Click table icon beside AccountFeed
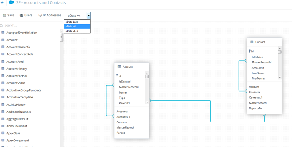This screenshot has height=147, width=292. tap(3, 61)
